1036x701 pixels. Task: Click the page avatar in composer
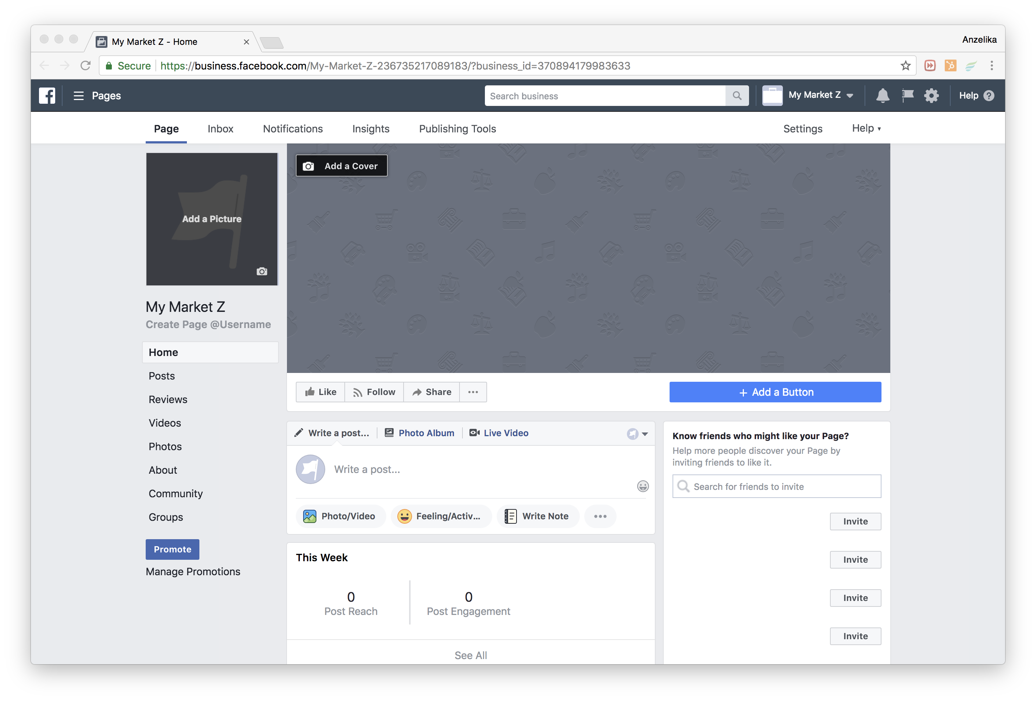pos(310,469)
